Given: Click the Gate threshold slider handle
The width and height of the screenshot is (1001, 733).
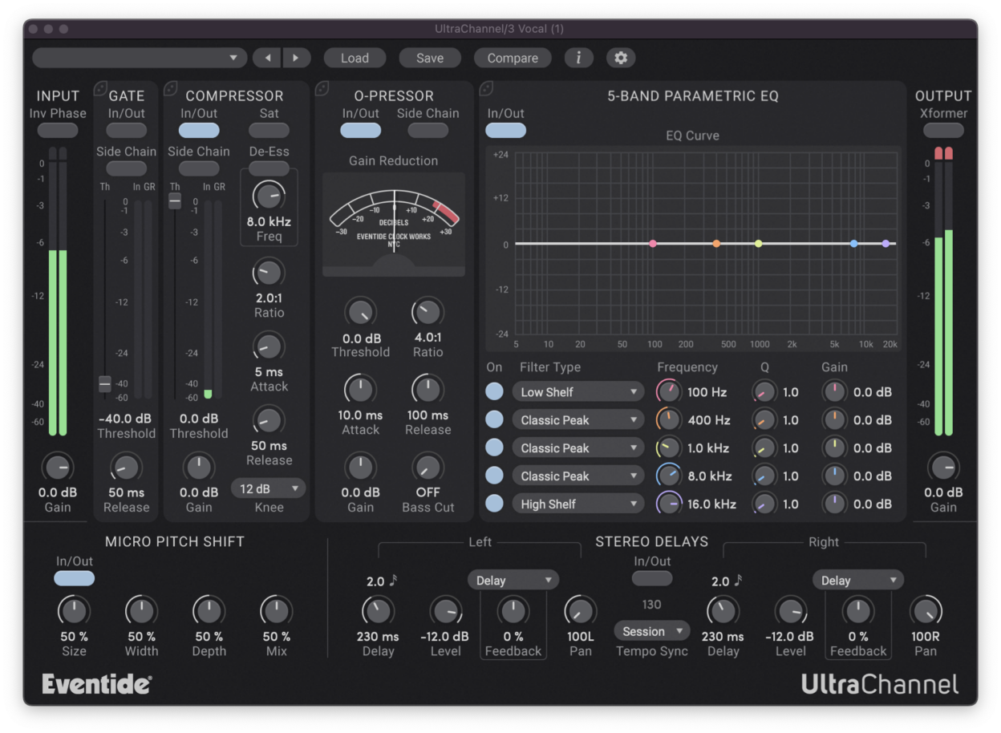Looking at the screenshot, I should click(x=104, y=386).
